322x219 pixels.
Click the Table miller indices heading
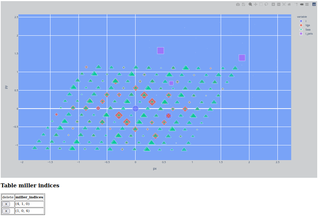click(30, 186)
